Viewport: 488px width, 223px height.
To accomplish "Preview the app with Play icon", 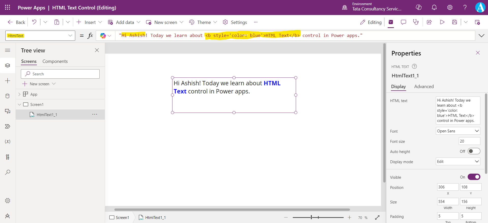I will [x=442, y=22].
